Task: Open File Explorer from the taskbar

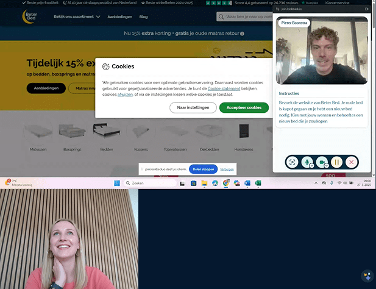Action: pyautogui.click(x=204, y=184)
